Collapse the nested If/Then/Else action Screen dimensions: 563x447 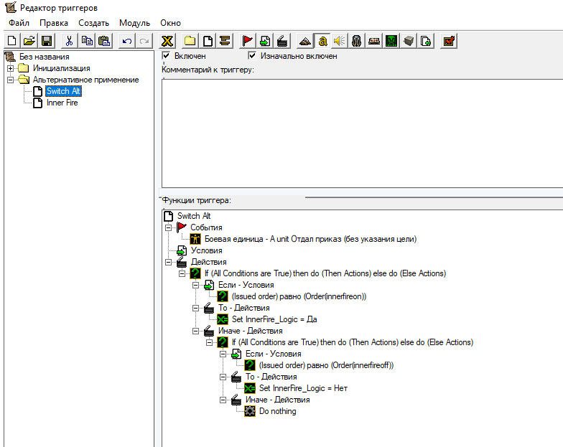pos(210,342)
